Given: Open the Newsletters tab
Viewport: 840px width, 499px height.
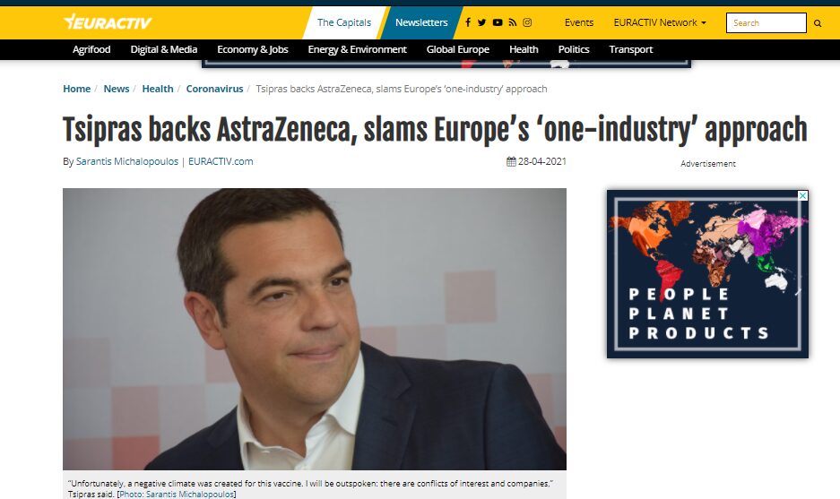Looking at the screenshot, I should click(x=421, y=22).
